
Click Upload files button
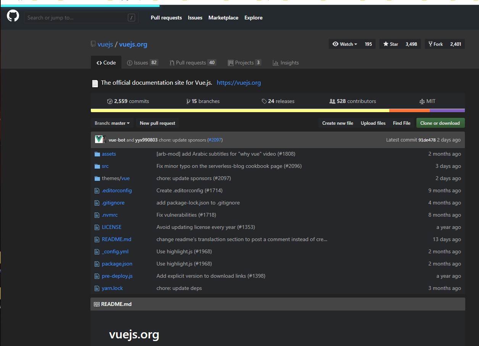tap(373, 123)
